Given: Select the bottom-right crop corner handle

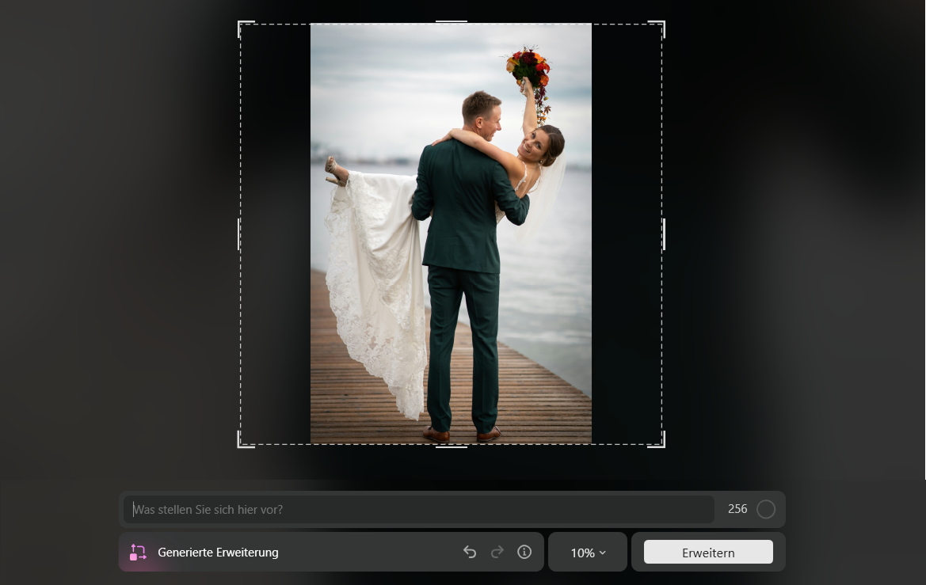Looking at the screenshot, I should (x=657, y=440).
